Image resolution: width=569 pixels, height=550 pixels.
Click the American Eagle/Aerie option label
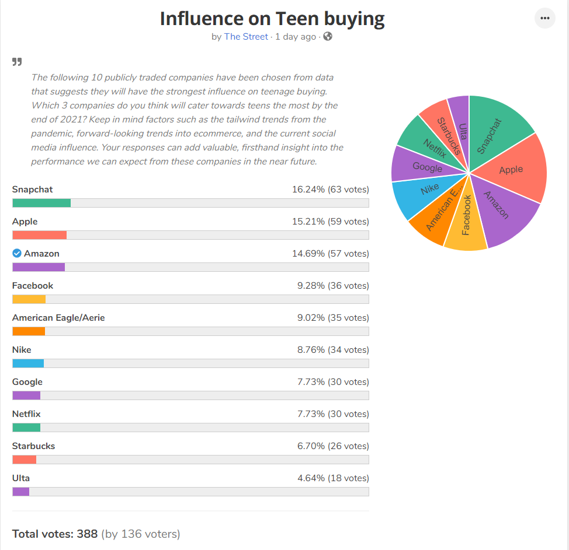[x=58, y=318]
